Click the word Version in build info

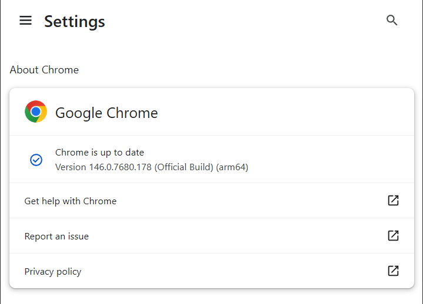71,167
